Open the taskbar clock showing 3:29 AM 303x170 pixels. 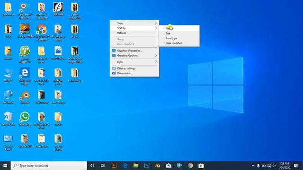(284, 166)
